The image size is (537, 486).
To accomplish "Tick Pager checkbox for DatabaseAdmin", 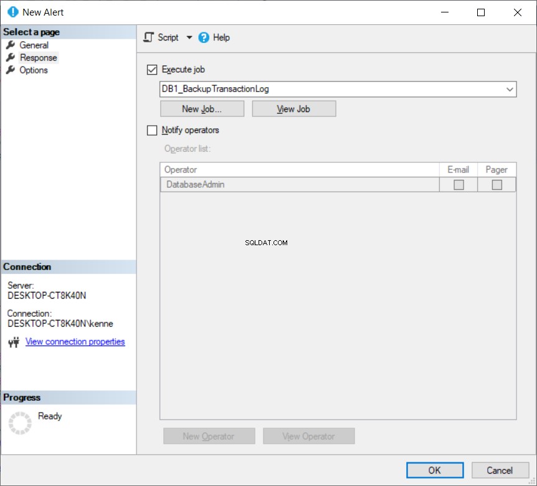I will pyautogui.click(x=497, y=185).
